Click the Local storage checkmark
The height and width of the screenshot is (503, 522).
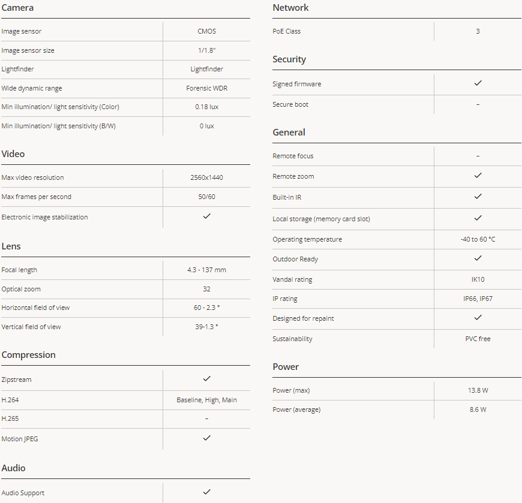point(478,218)
